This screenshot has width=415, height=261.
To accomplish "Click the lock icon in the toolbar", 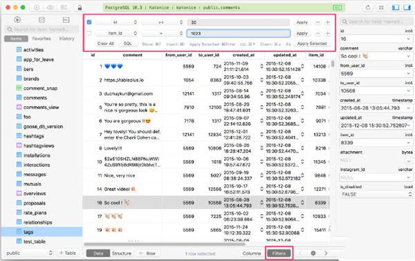I will [80, 8].
